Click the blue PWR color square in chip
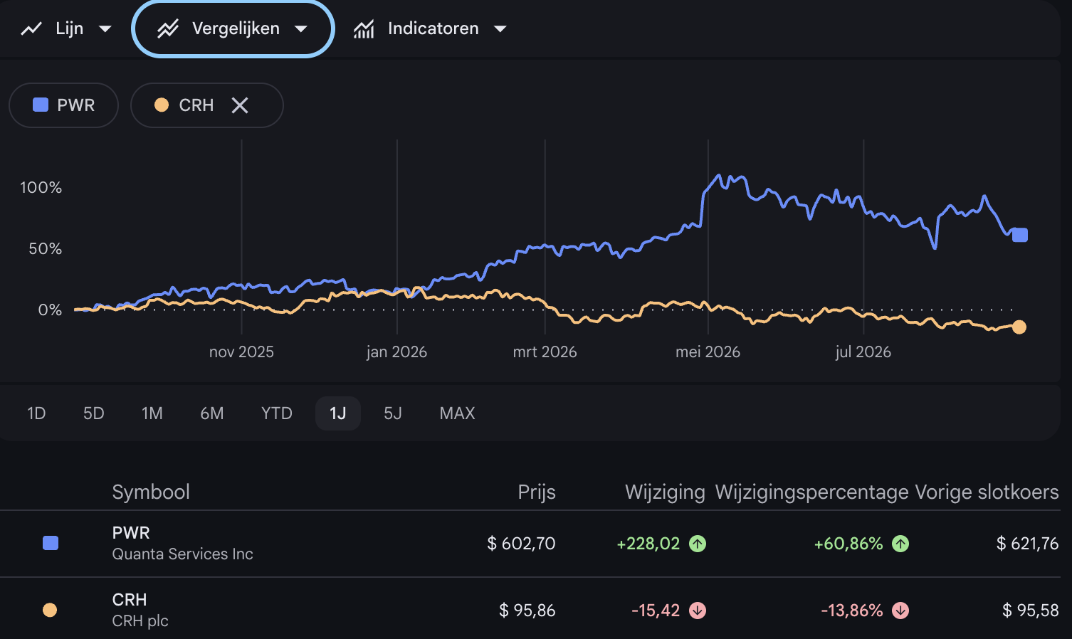This screenshot has height=639, width=1072. pos(41,105)
